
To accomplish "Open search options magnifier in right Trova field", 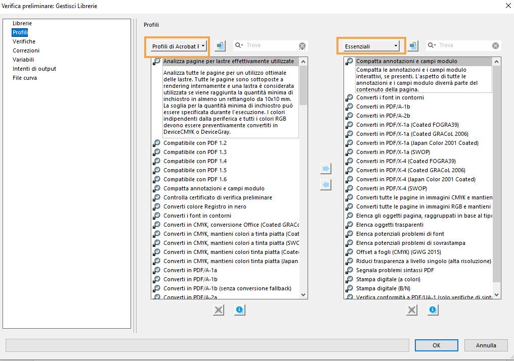I will 432,45.
